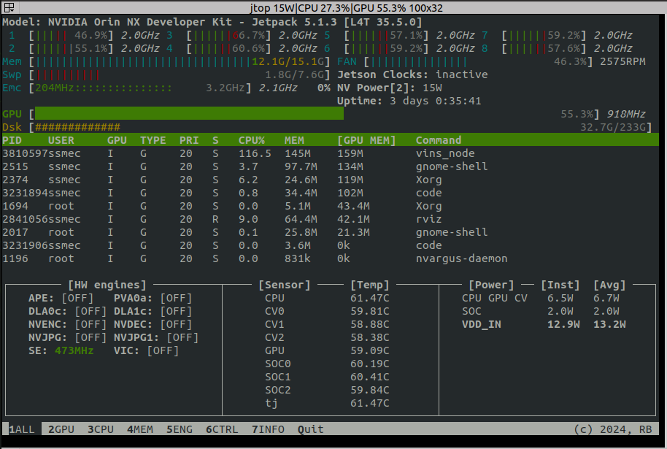The height and width of the screenshot is (449, 667).
Task: Click the [Sensor] panel header
Action: (x=285, y=285)
